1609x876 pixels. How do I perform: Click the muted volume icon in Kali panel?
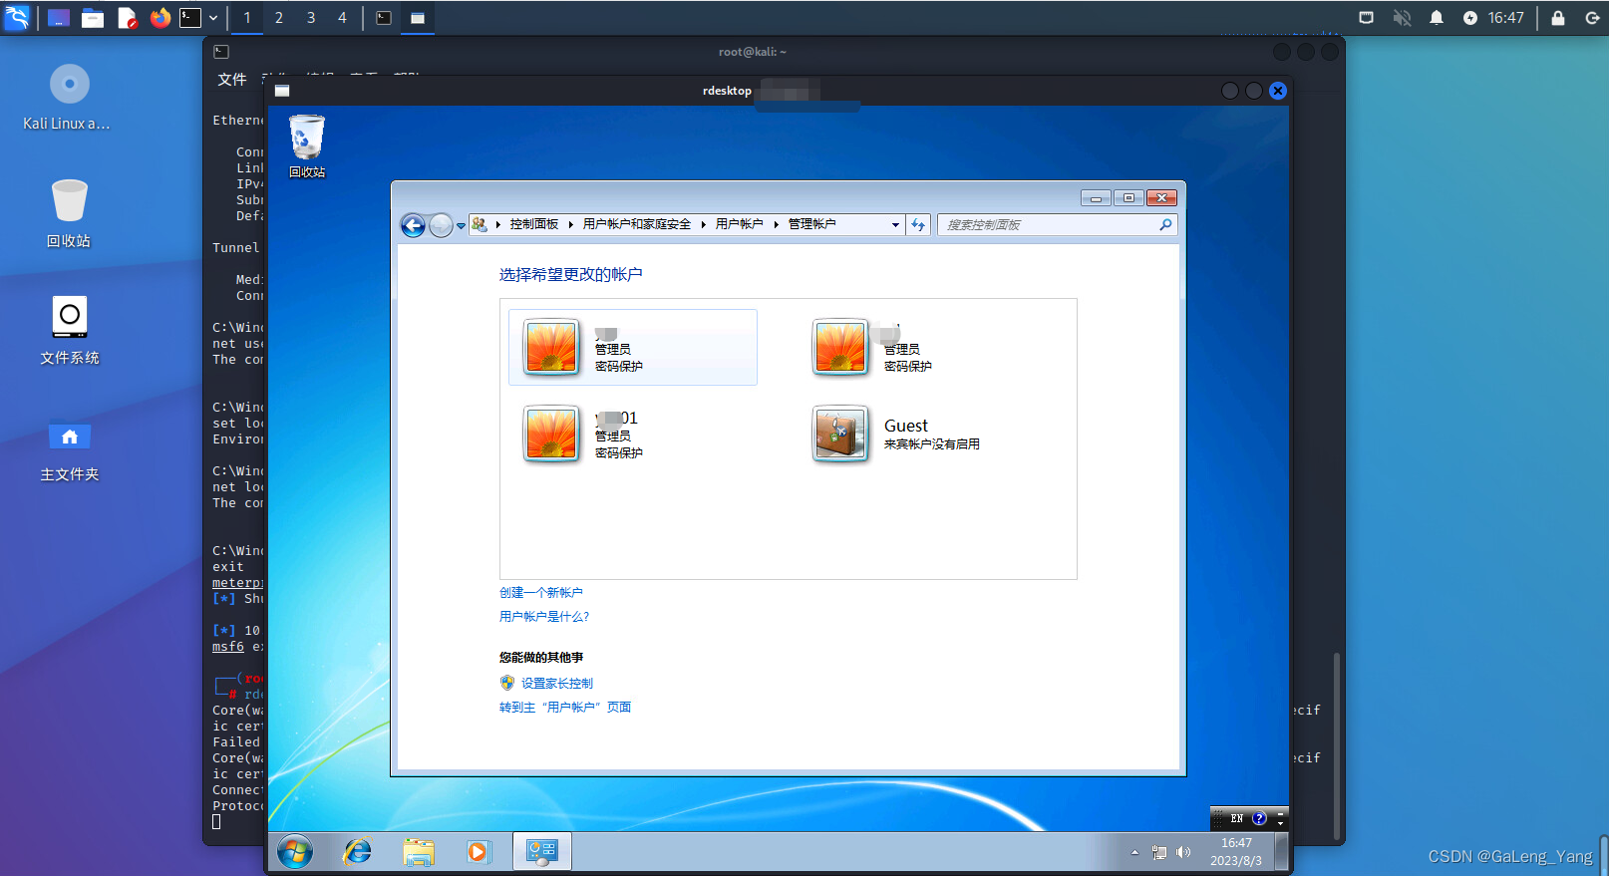1402,18
